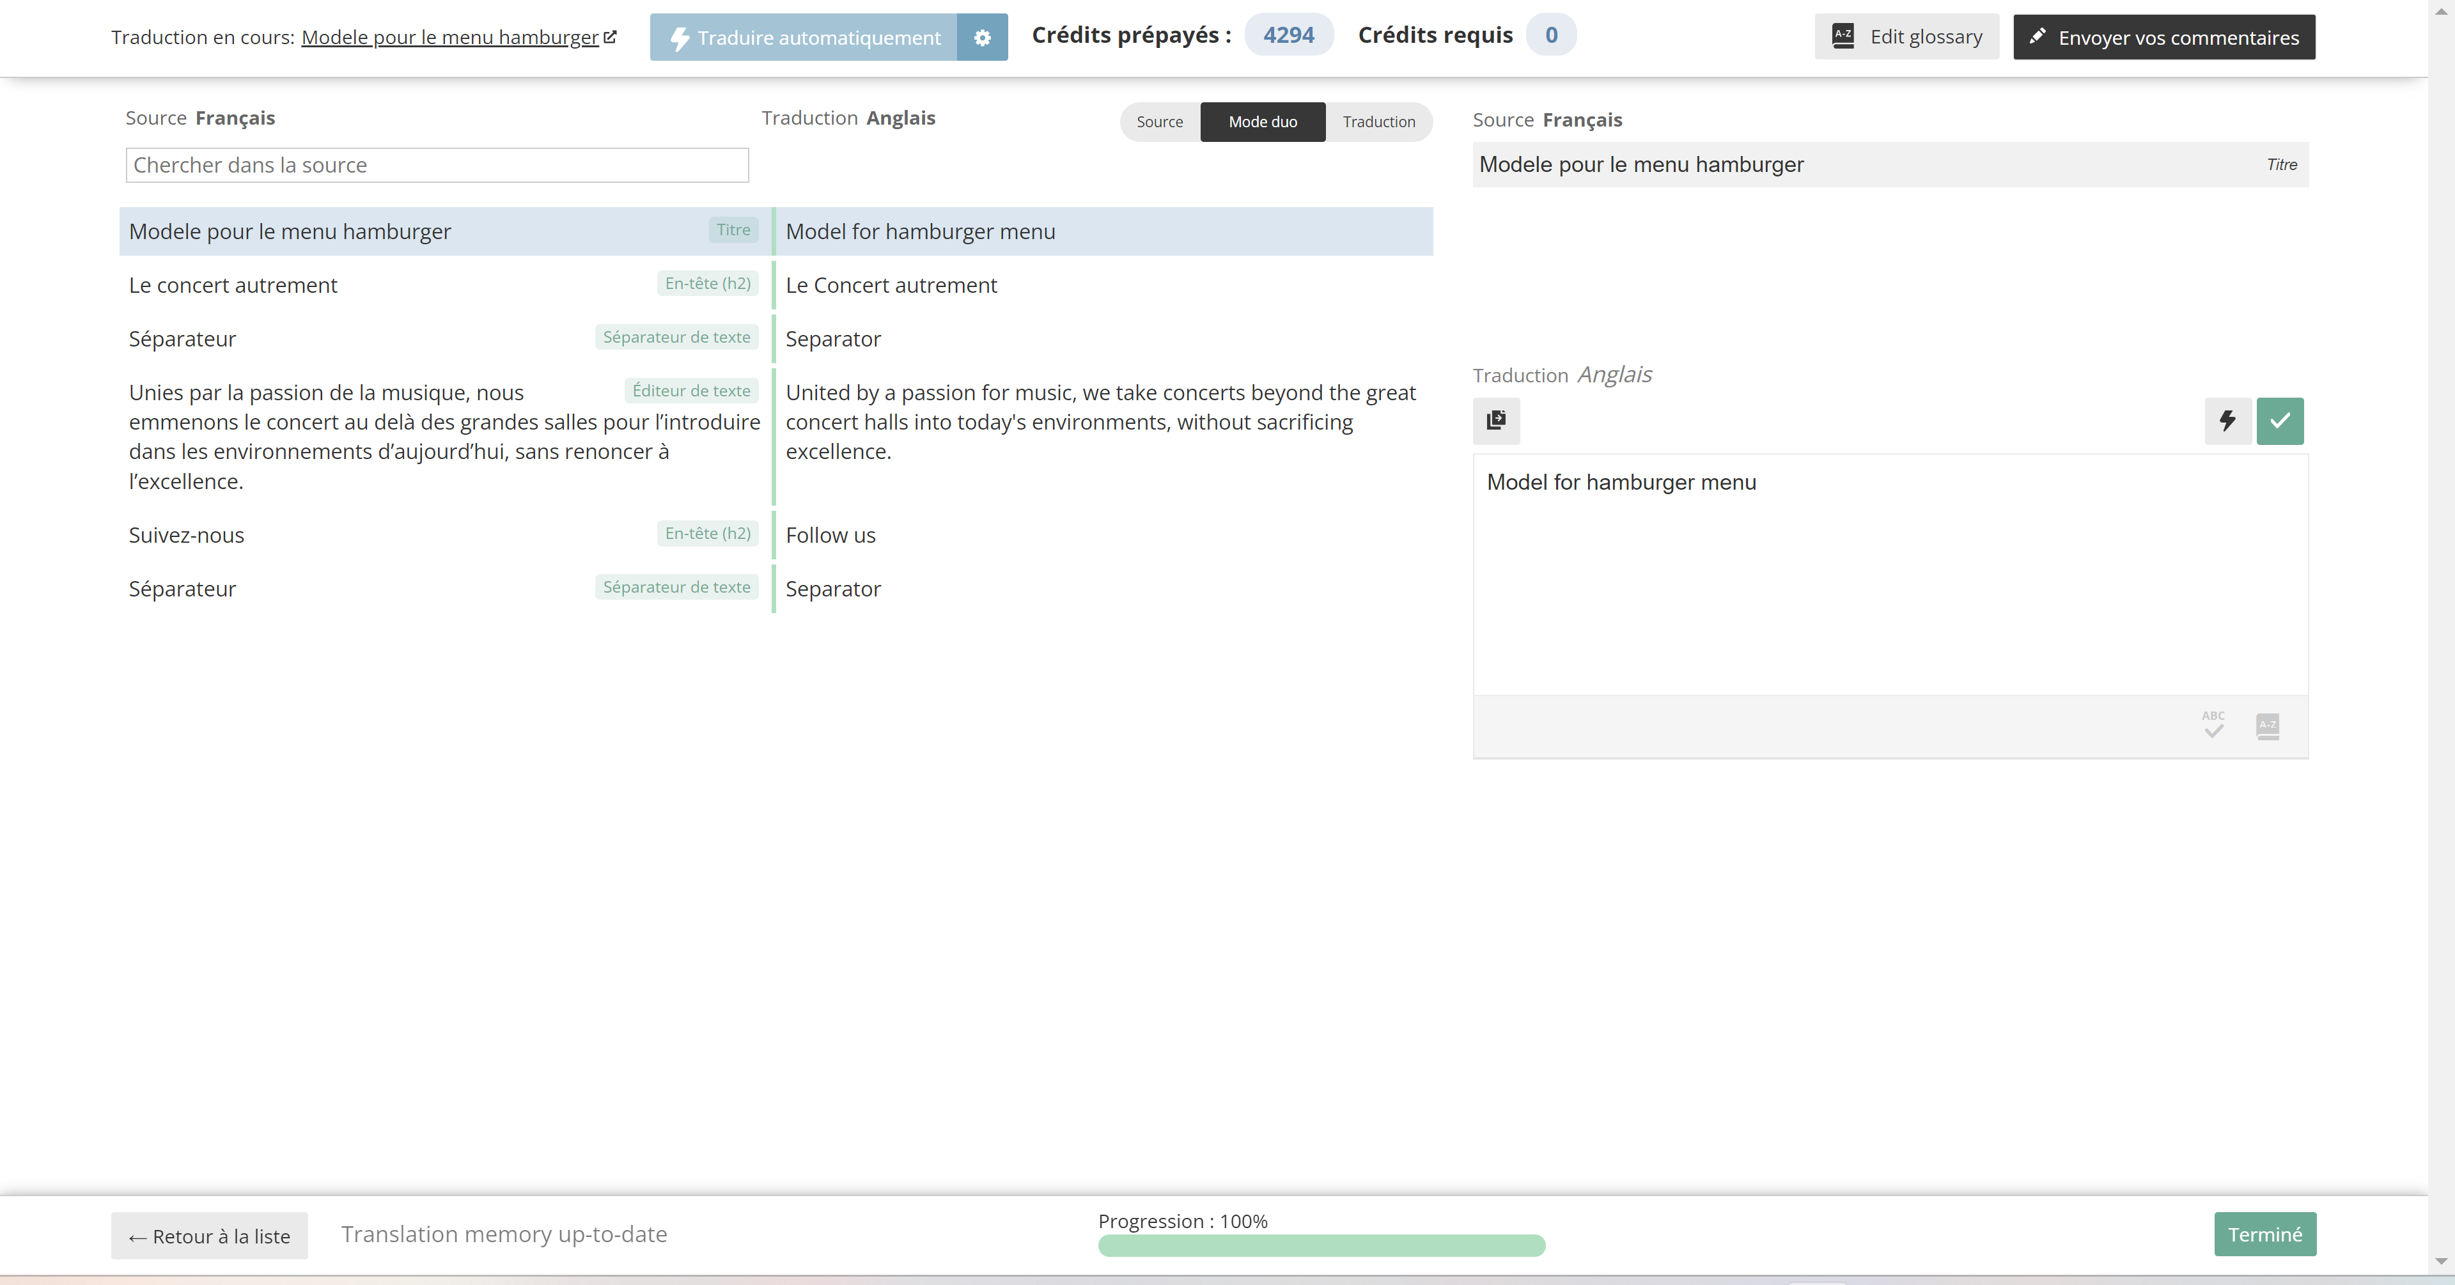The height and width of the screenshot is (1285, 2455).
Task: Select first Séparateur source row
Action: point(444,338)
